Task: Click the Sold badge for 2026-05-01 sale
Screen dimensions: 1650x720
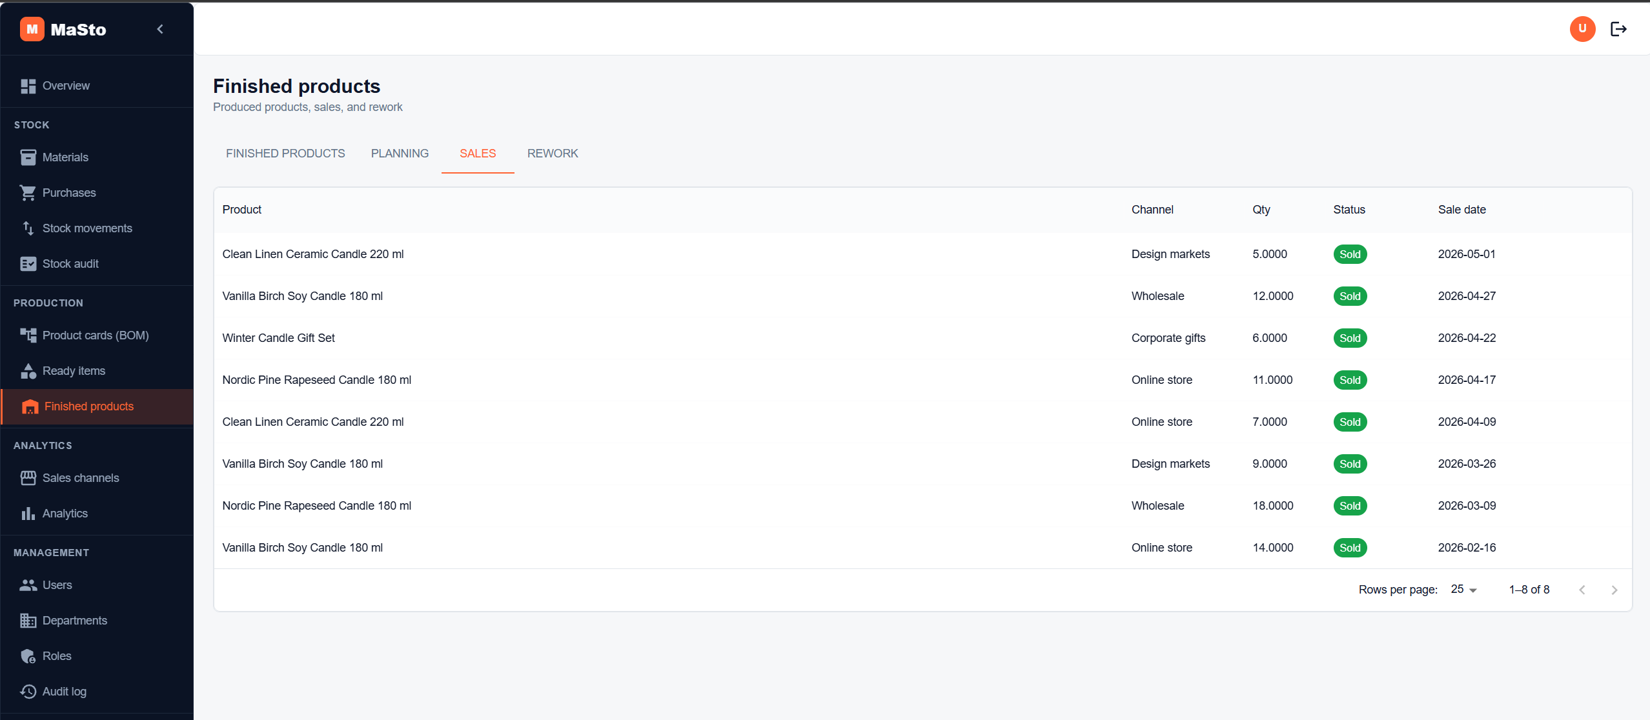Action: (1350, 254)
